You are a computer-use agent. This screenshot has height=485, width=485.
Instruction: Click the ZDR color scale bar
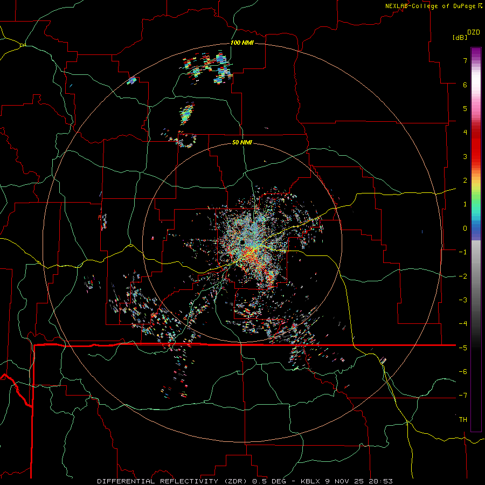tap(476, 239)
